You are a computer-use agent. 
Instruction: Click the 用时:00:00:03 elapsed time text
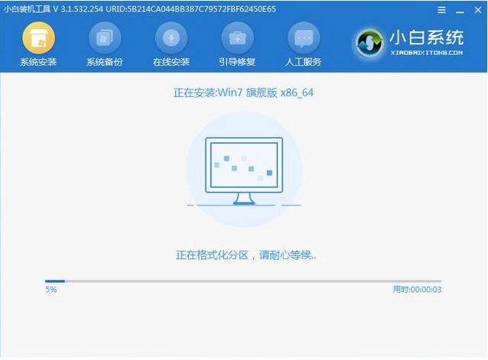(x=417, y=290)
